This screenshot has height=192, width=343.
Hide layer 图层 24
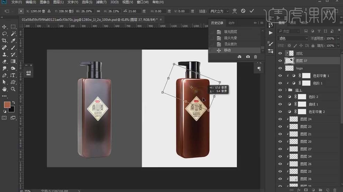pyautogui.click(x=280, y=119)
